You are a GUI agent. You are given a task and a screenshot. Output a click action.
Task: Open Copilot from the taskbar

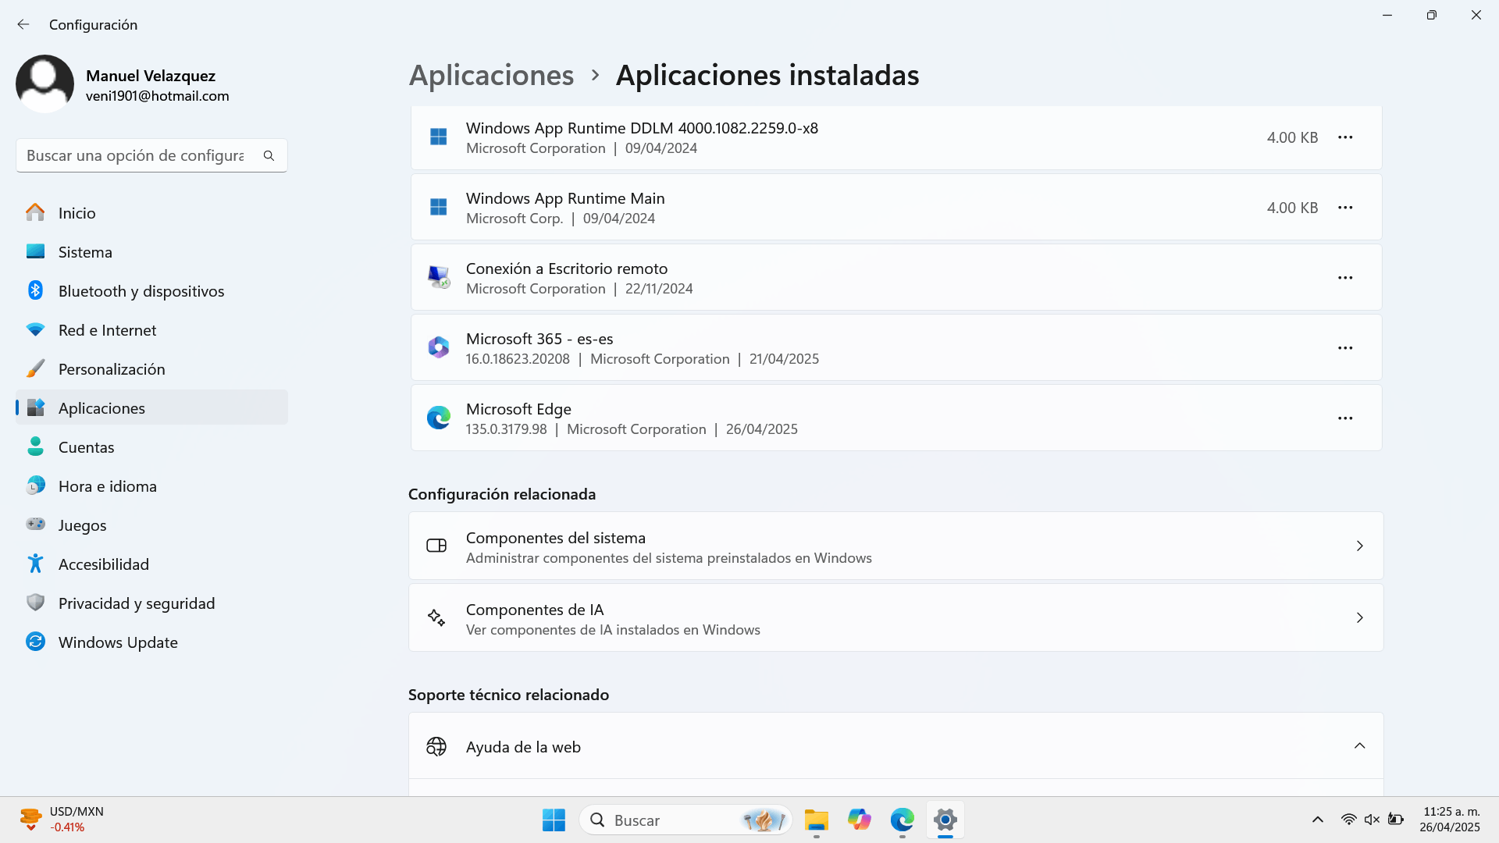pyautogui.click(x=859, y=820)
